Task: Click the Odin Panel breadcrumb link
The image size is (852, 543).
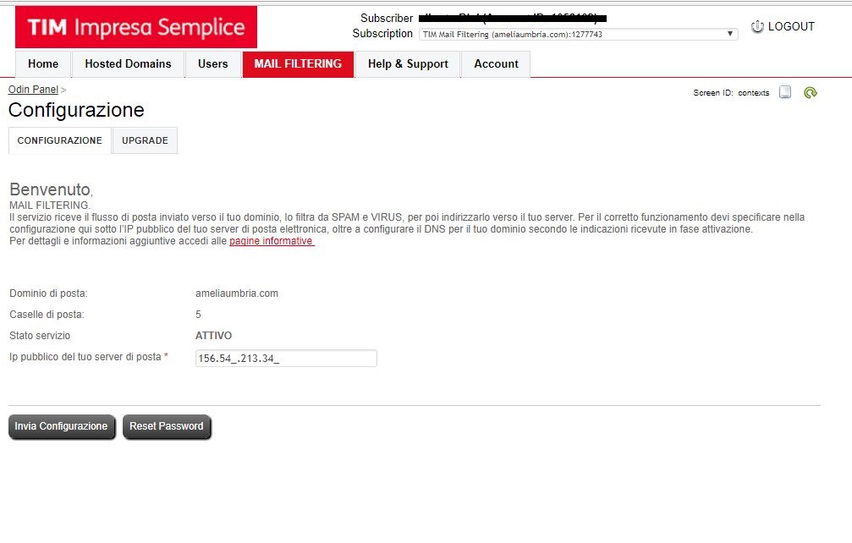Action: pyautogui.click(x=33, y=90)
